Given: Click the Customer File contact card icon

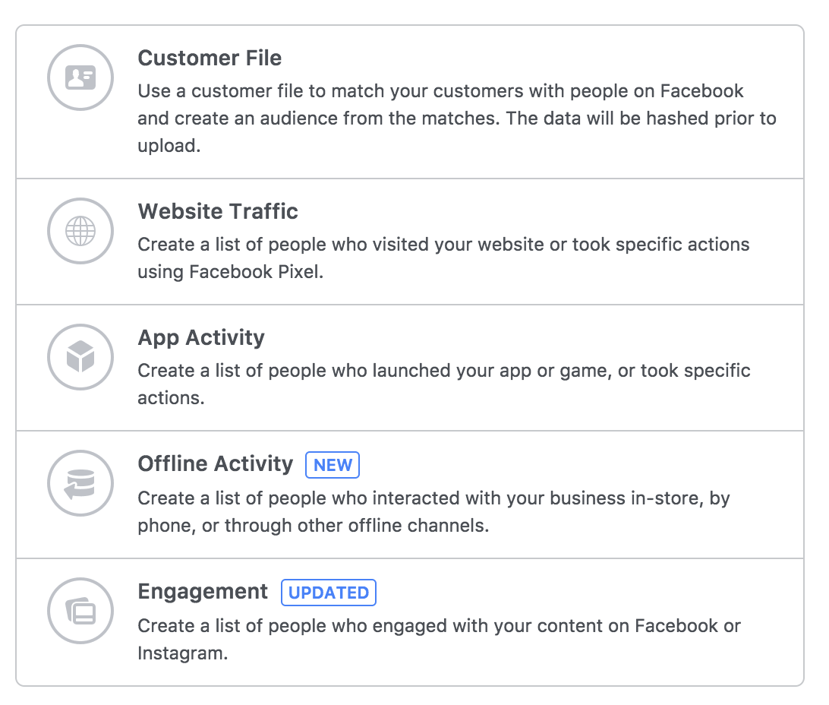Looking at the screenshot, I should tap(80, 77).
